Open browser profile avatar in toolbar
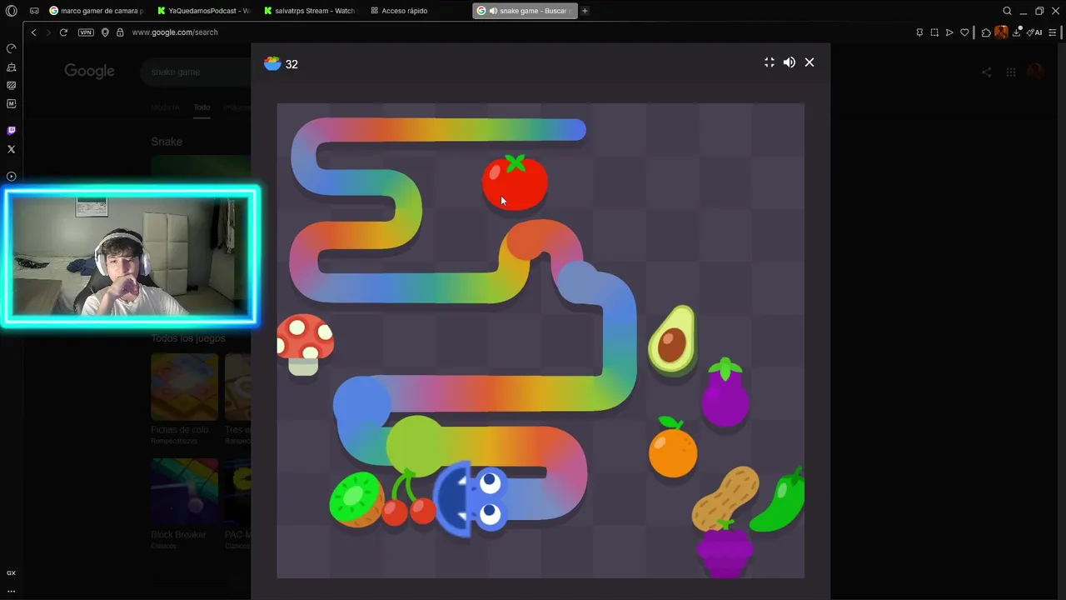Image resolution: width=1066 pixels, height=600 pixels. (x=1001, y=32)
